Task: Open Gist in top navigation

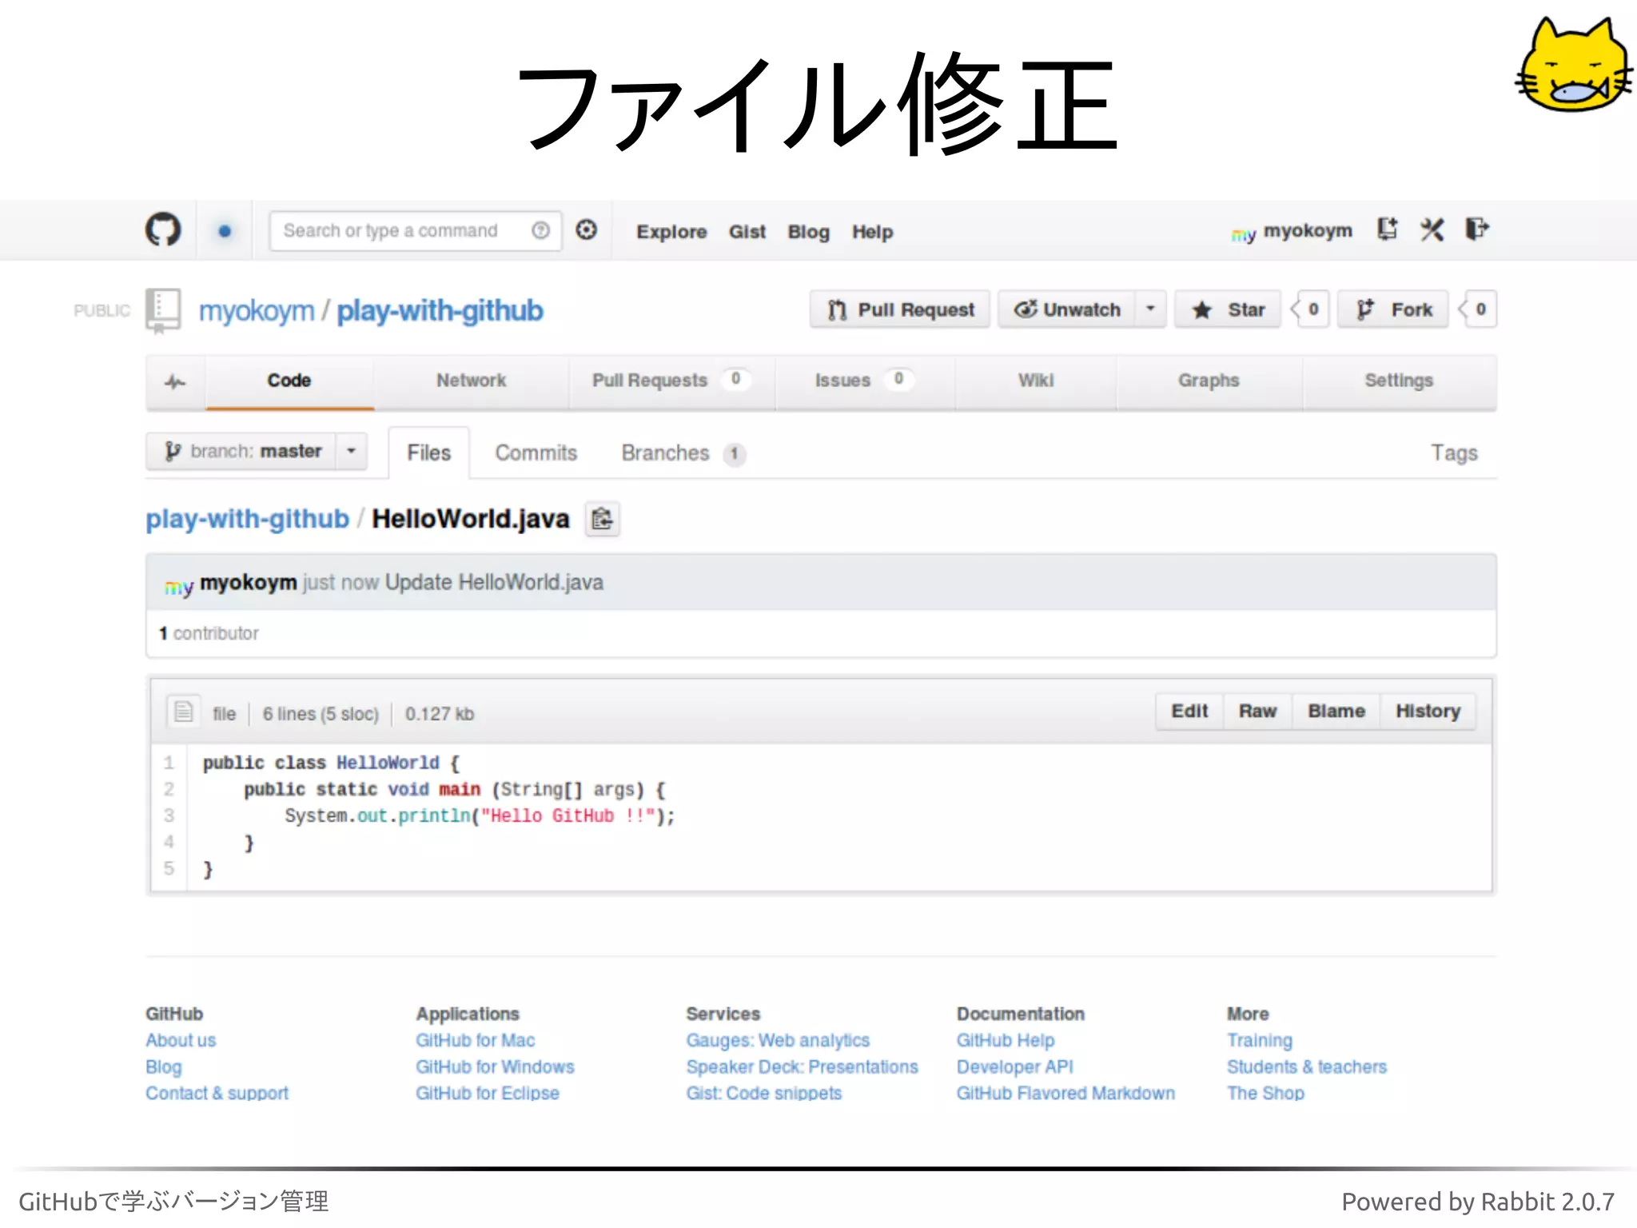Action: 747,232
